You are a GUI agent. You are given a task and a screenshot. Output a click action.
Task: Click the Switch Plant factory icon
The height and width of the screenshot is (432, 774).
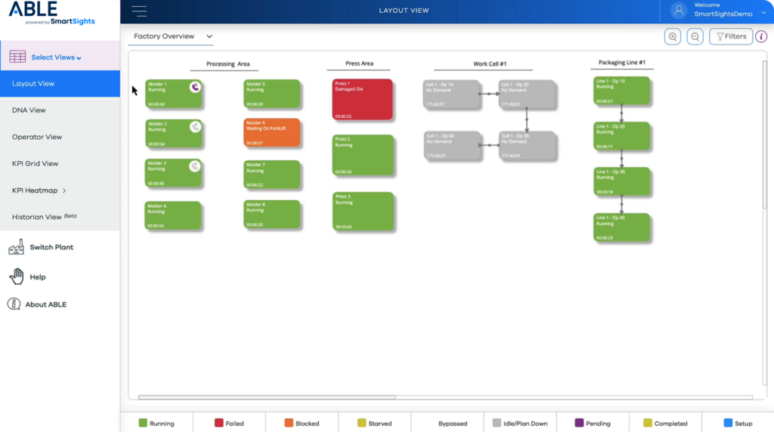(x=16, y=247)
